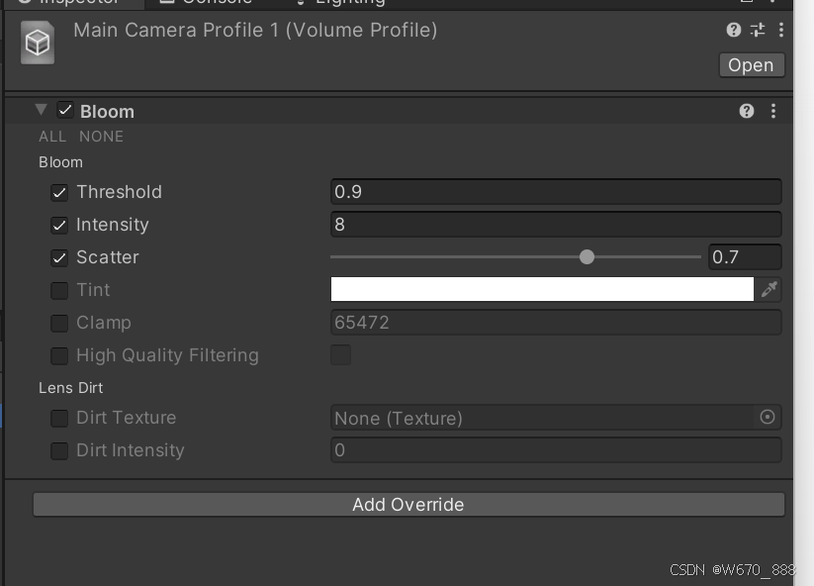Enable the Tint override checkbox
This screenshot has width=814, height=586.
point(59,289)
